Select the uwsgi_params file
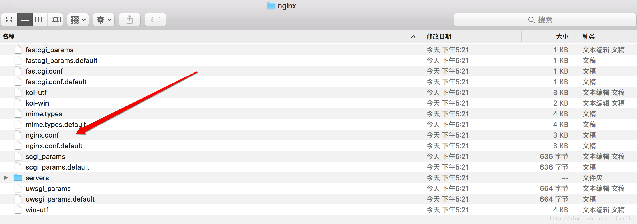Viewport: 637px width, 224px height. coord(48,189)
